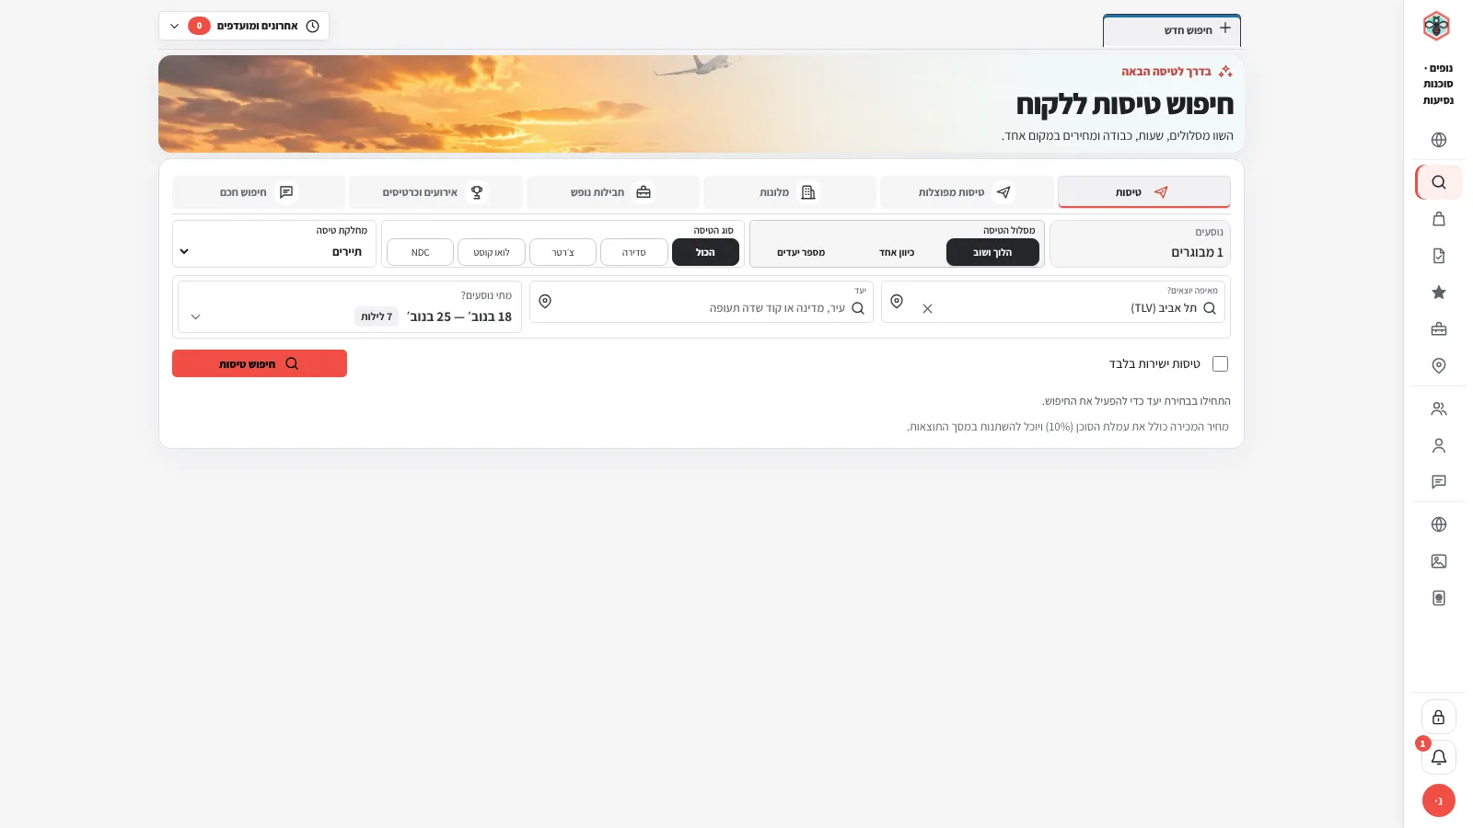The height and width of the screenshot is (828, 1473).
Task: Select הלוך ושוב round-trip option
Action: coord(992,252)
